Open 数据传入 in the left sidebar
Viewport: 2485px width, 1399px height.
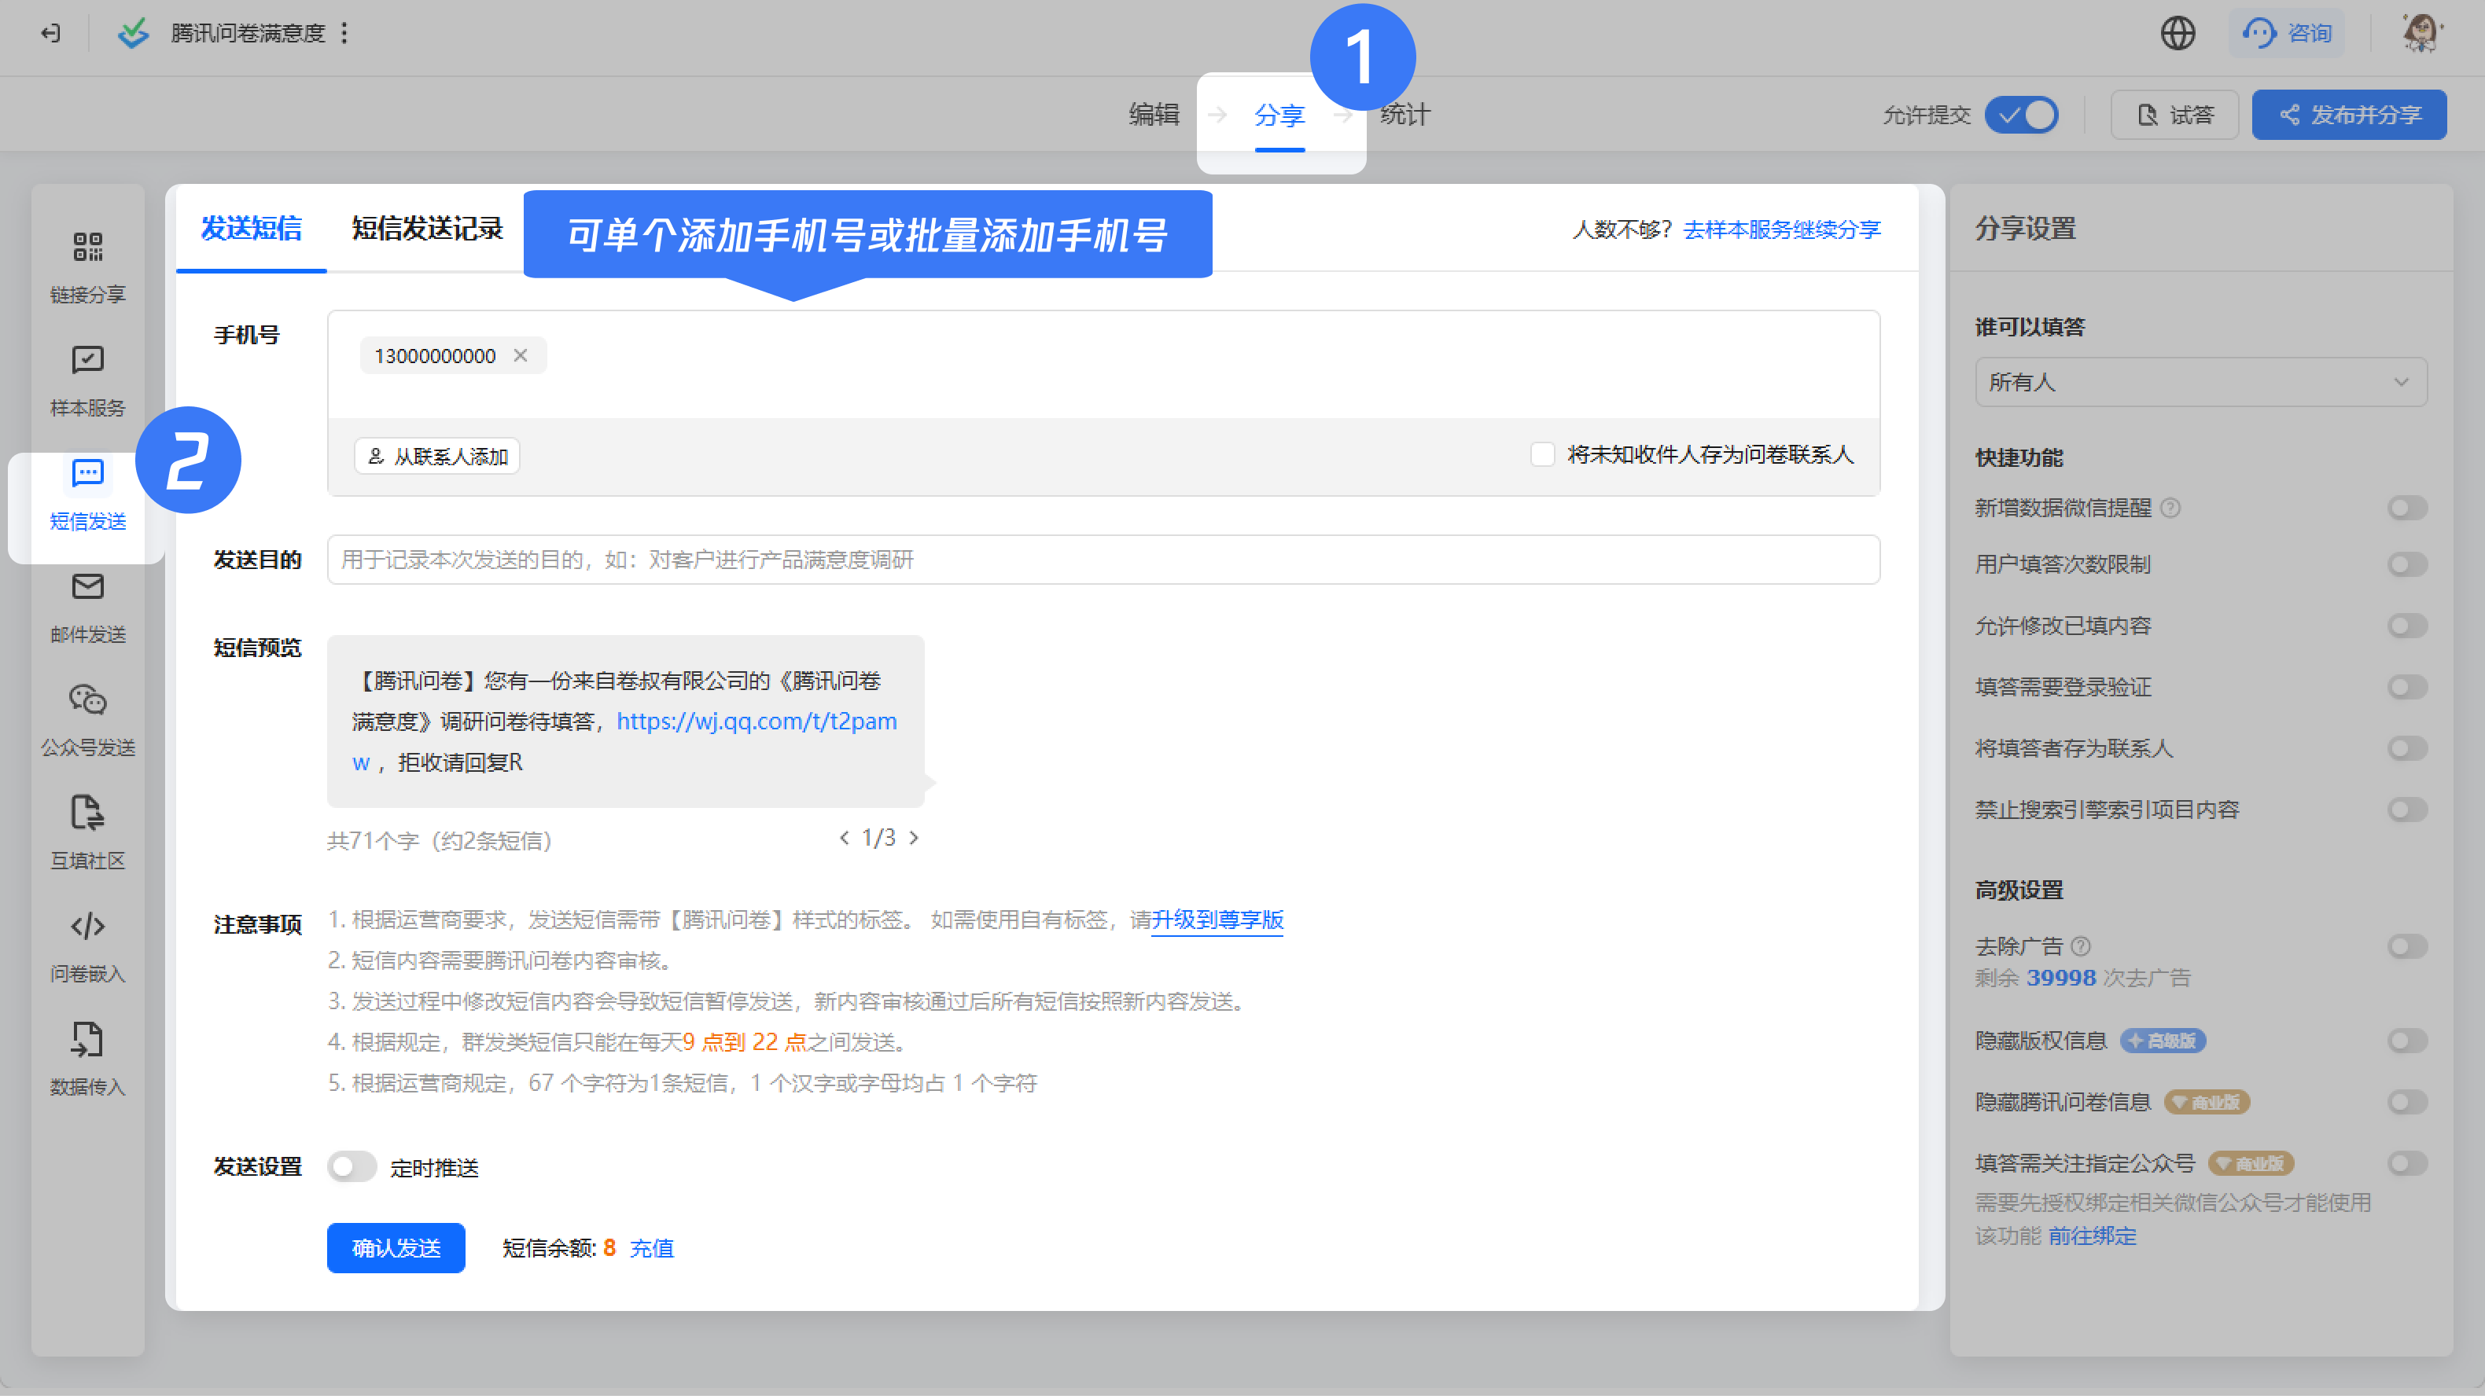click(88, 1060)
